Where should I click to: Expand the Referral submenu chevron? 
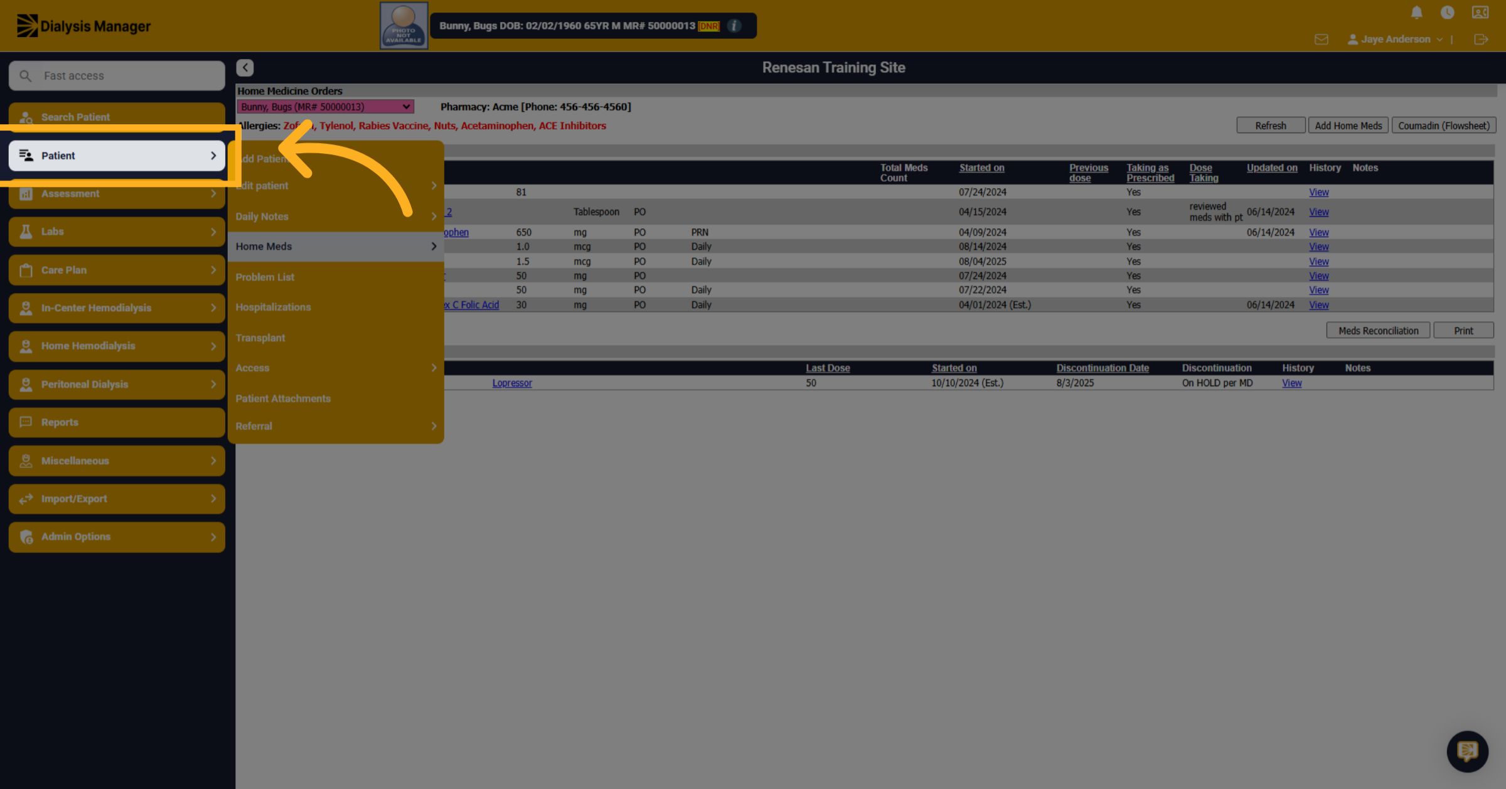click(x=434, y=426)
